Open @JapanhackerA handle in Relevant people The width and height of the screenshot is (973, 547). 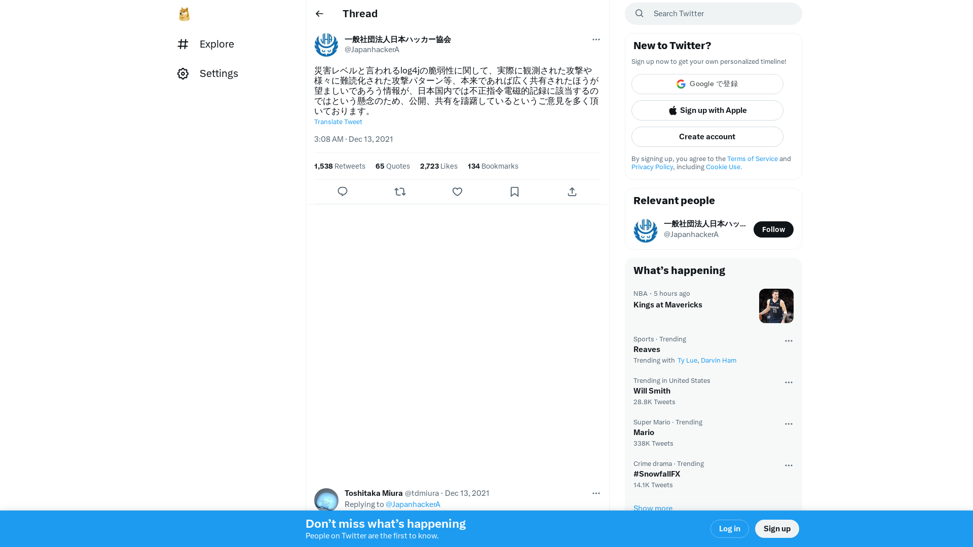pyautogui.click(x=691, y=235)
